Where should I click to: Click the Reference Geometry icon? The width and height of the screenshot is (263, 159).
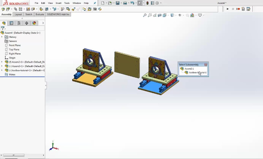pyautogui.click(x=55, y=9)
